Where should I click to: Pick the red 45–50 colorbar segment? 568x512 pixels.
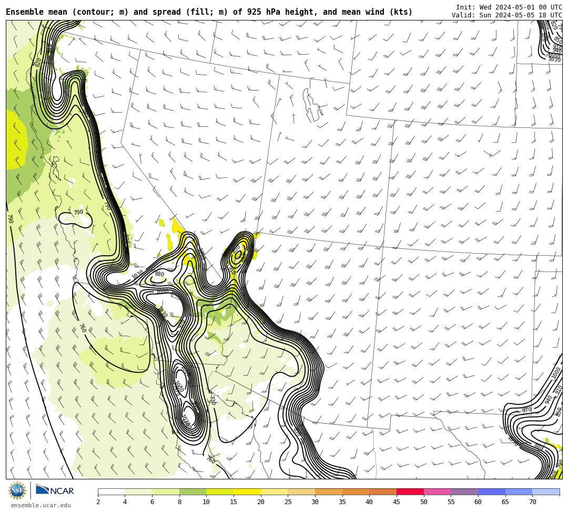coord(410,491)
